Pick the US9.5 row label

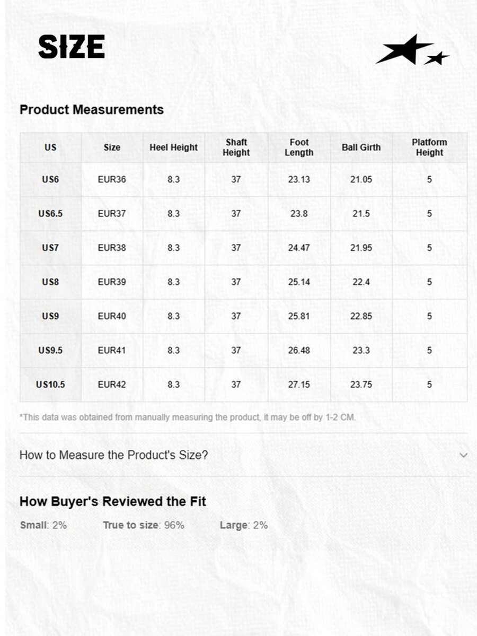pyautogui.click(x=50, y=350)
